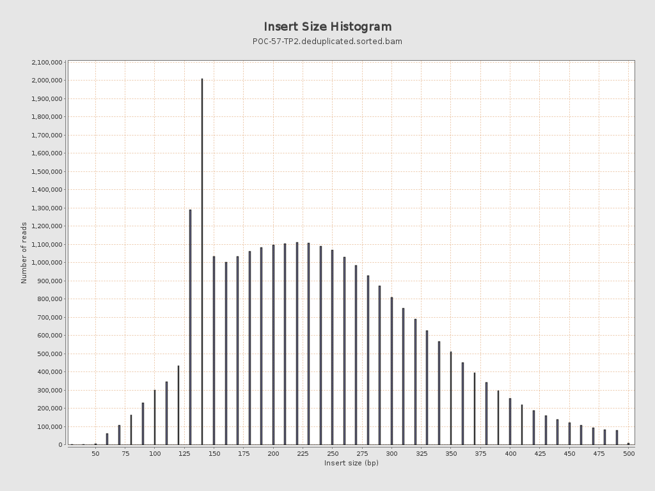Click the y-axis tick label 500,000
This screenshot has width=655, height=491.
50,354
